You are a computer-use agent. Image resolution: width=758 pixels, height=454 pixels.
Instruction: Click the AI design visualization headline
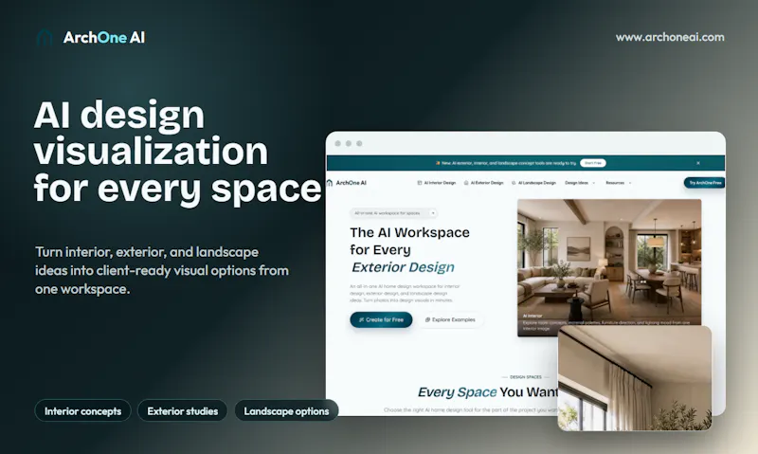177,151
